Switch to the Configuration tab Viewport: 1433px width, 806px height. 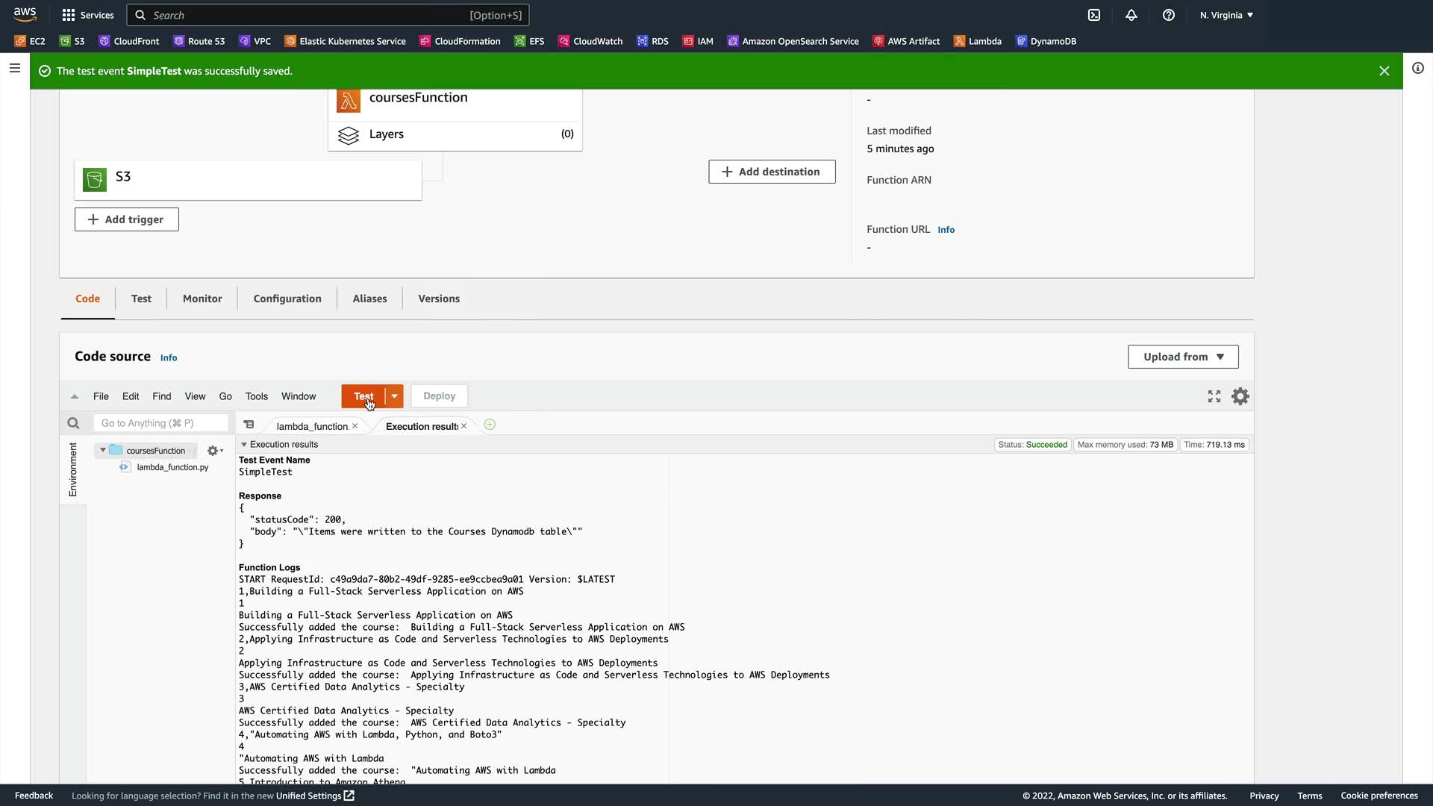(x=287, y=299)
